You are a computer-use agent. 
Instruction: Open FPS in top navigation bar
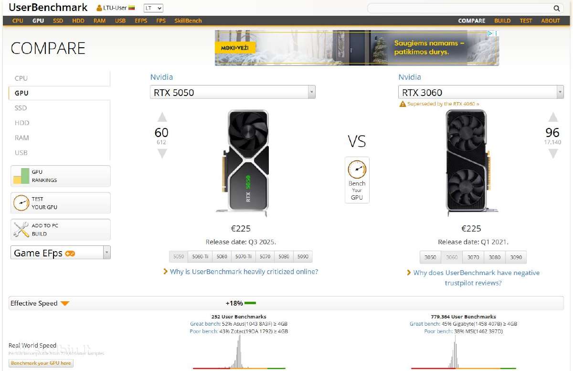[x=161, y=21]
